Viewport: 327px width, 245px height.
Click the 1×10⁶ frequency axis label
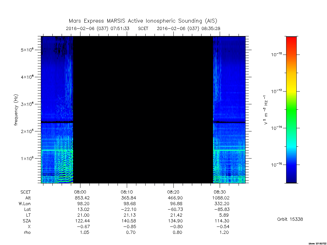(27, 158)
